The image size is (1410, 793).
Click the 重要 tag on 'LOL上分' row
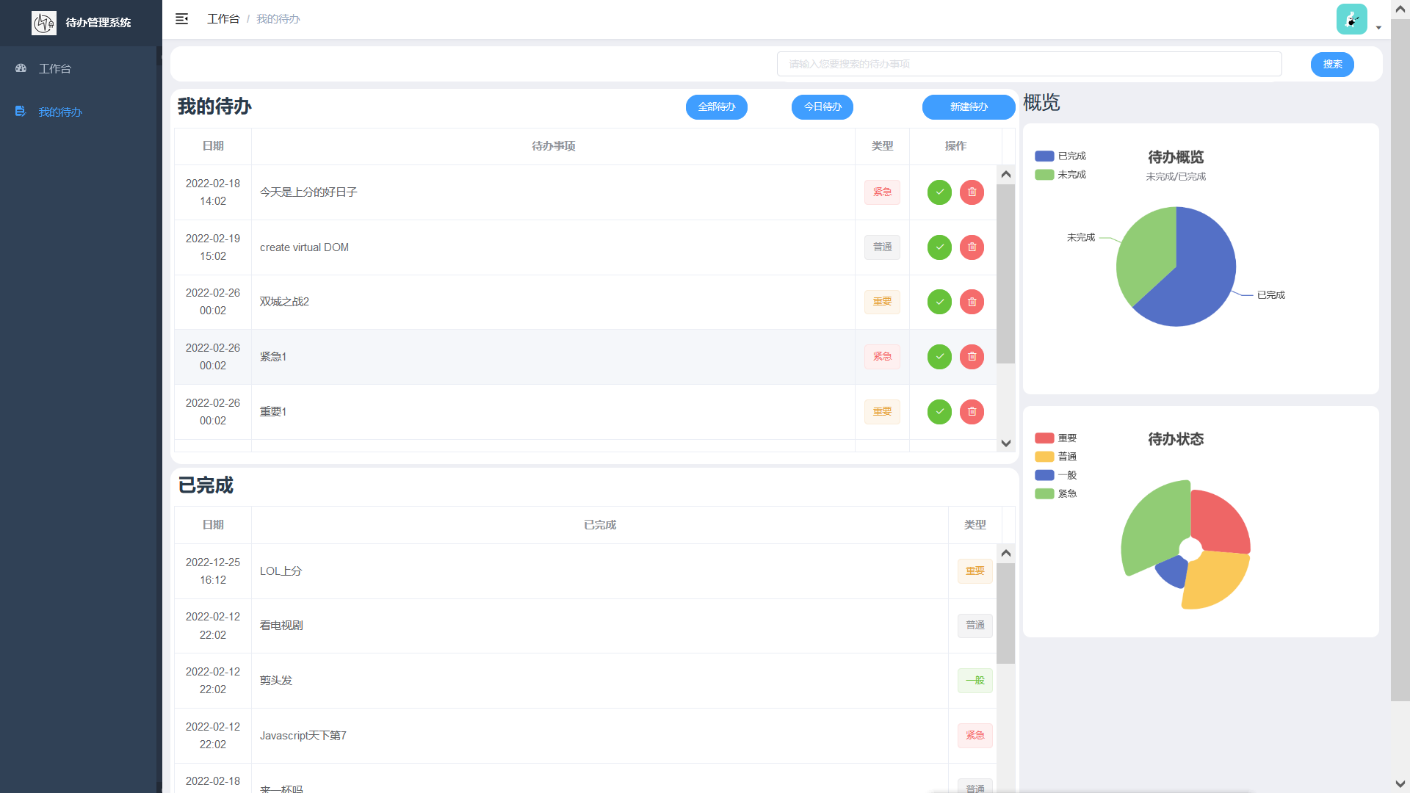pyautogui.click(x=975, y=571)
